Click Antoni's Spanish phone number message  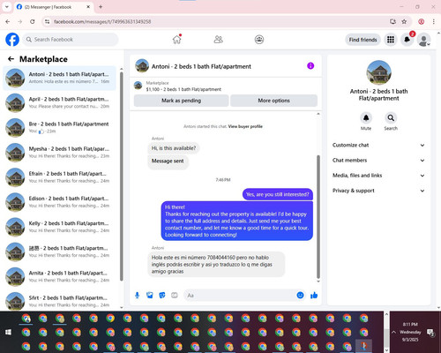click(216, 264)
